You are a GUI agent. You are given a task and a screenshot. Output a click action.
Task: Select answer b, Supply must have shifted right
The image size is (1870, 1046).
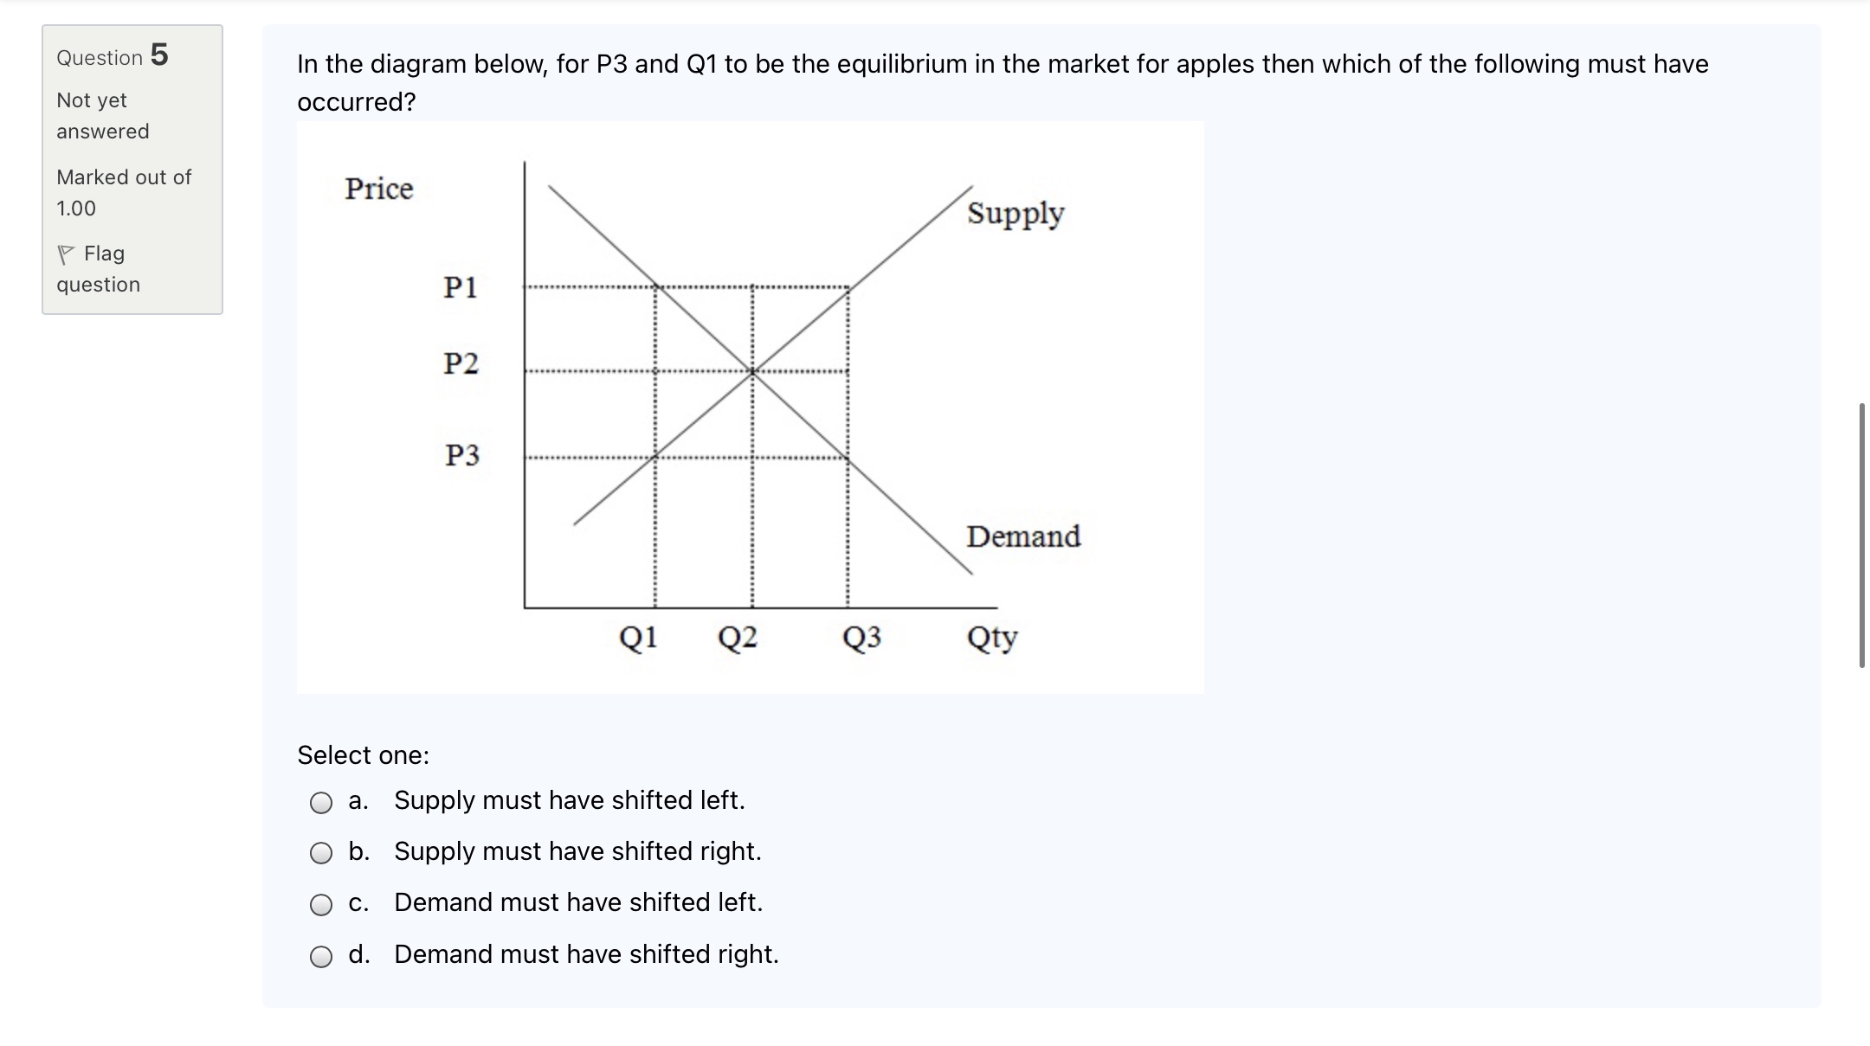click(321, 853)
